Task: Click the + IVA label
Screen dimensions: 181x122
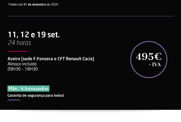Action: pos(155,64)
